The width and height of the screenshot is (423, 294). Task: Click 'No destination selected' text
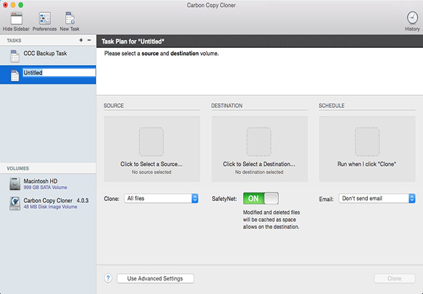coord(259,172)
